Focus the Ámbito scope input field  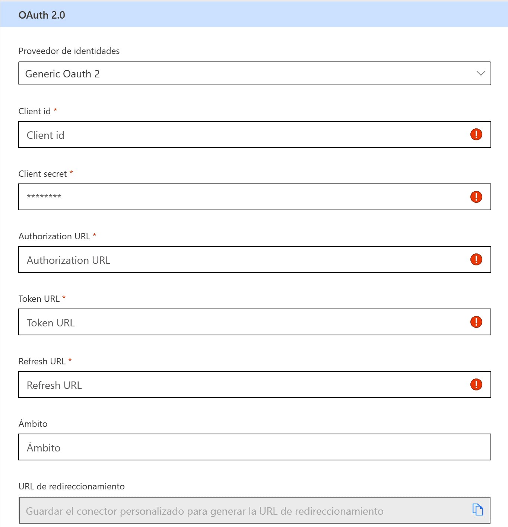255,447
